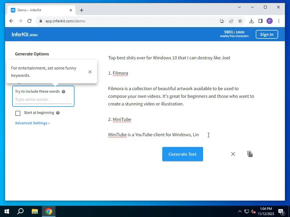Click the InferKit DEMO logo
Image resolution: width=290 pixels, height=217 pixels.
(x=25, y=34)
